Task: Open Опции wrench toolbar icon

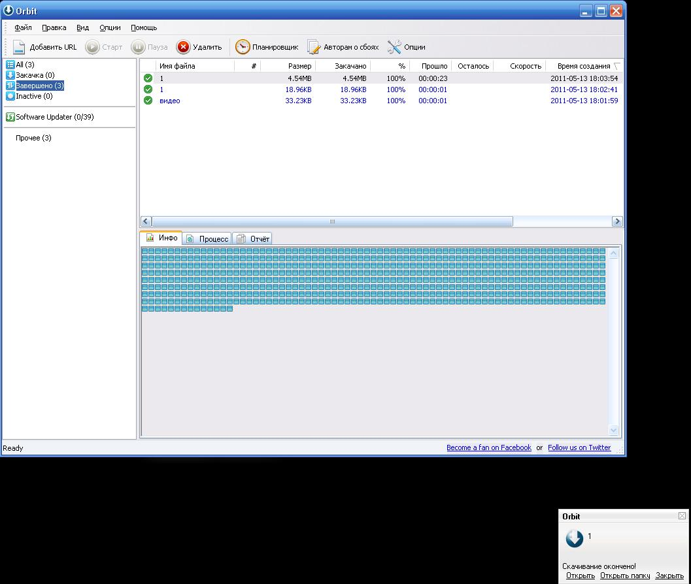Action: coord(394,47)
